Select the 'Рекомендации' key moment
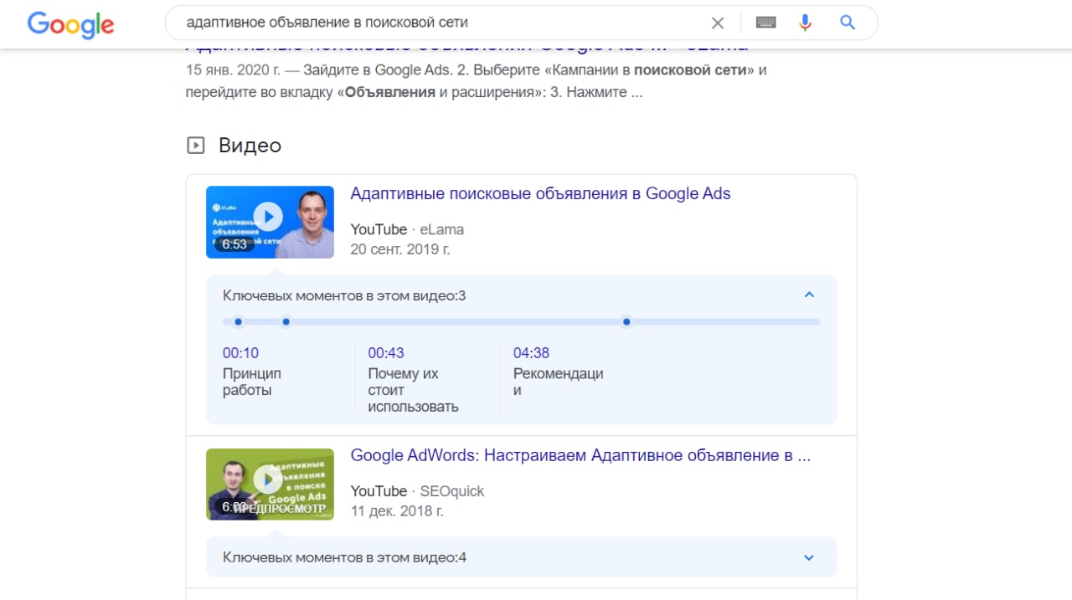Screen dimensions: 1072x600 pos(559,382)
